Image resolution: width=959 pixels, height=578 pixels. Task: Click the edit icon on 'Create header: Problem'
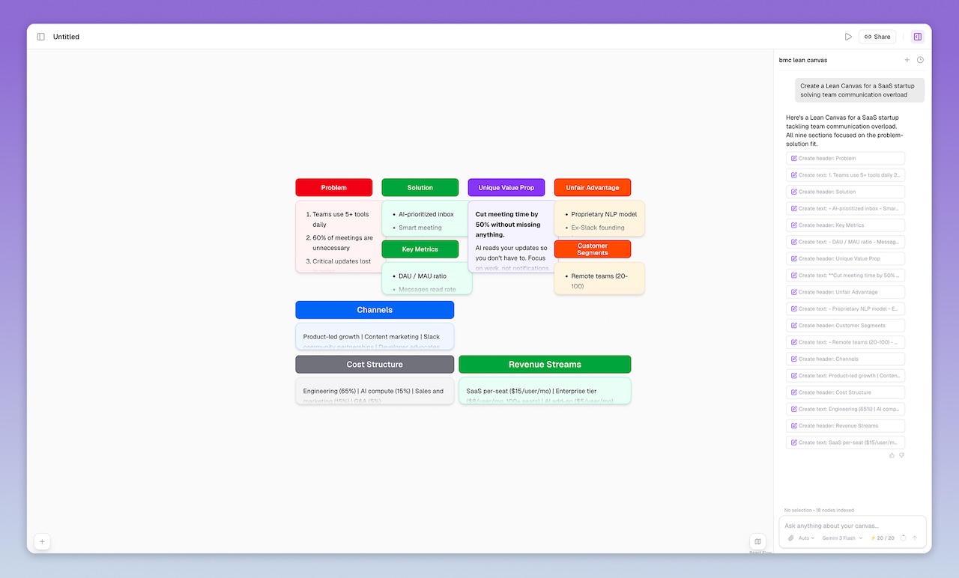795,158
